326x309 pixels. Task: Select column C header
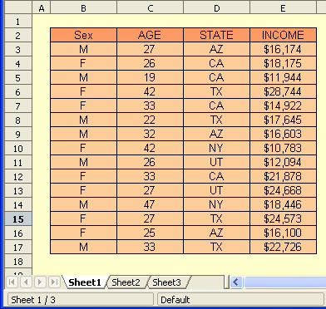pos(150,7)
